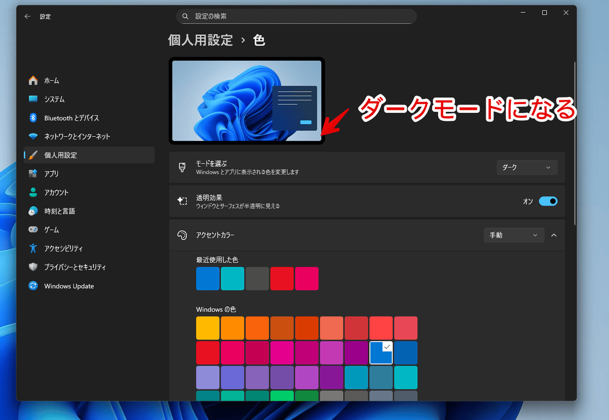Open the mode dropdown showing ダーク
Image resolution: width=609 pixels, height=420 pixels.
527,167
